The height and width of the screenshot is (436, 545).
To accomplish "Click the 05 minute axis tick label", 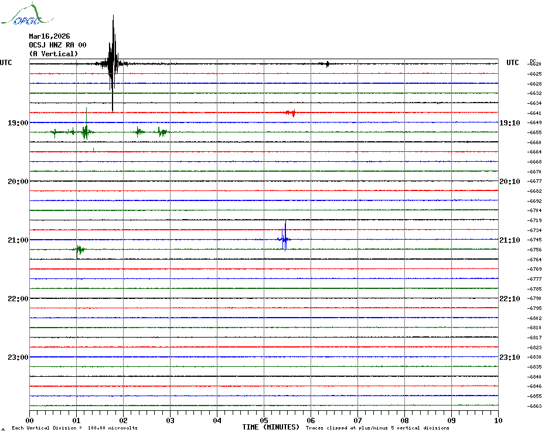I will 264,420.
